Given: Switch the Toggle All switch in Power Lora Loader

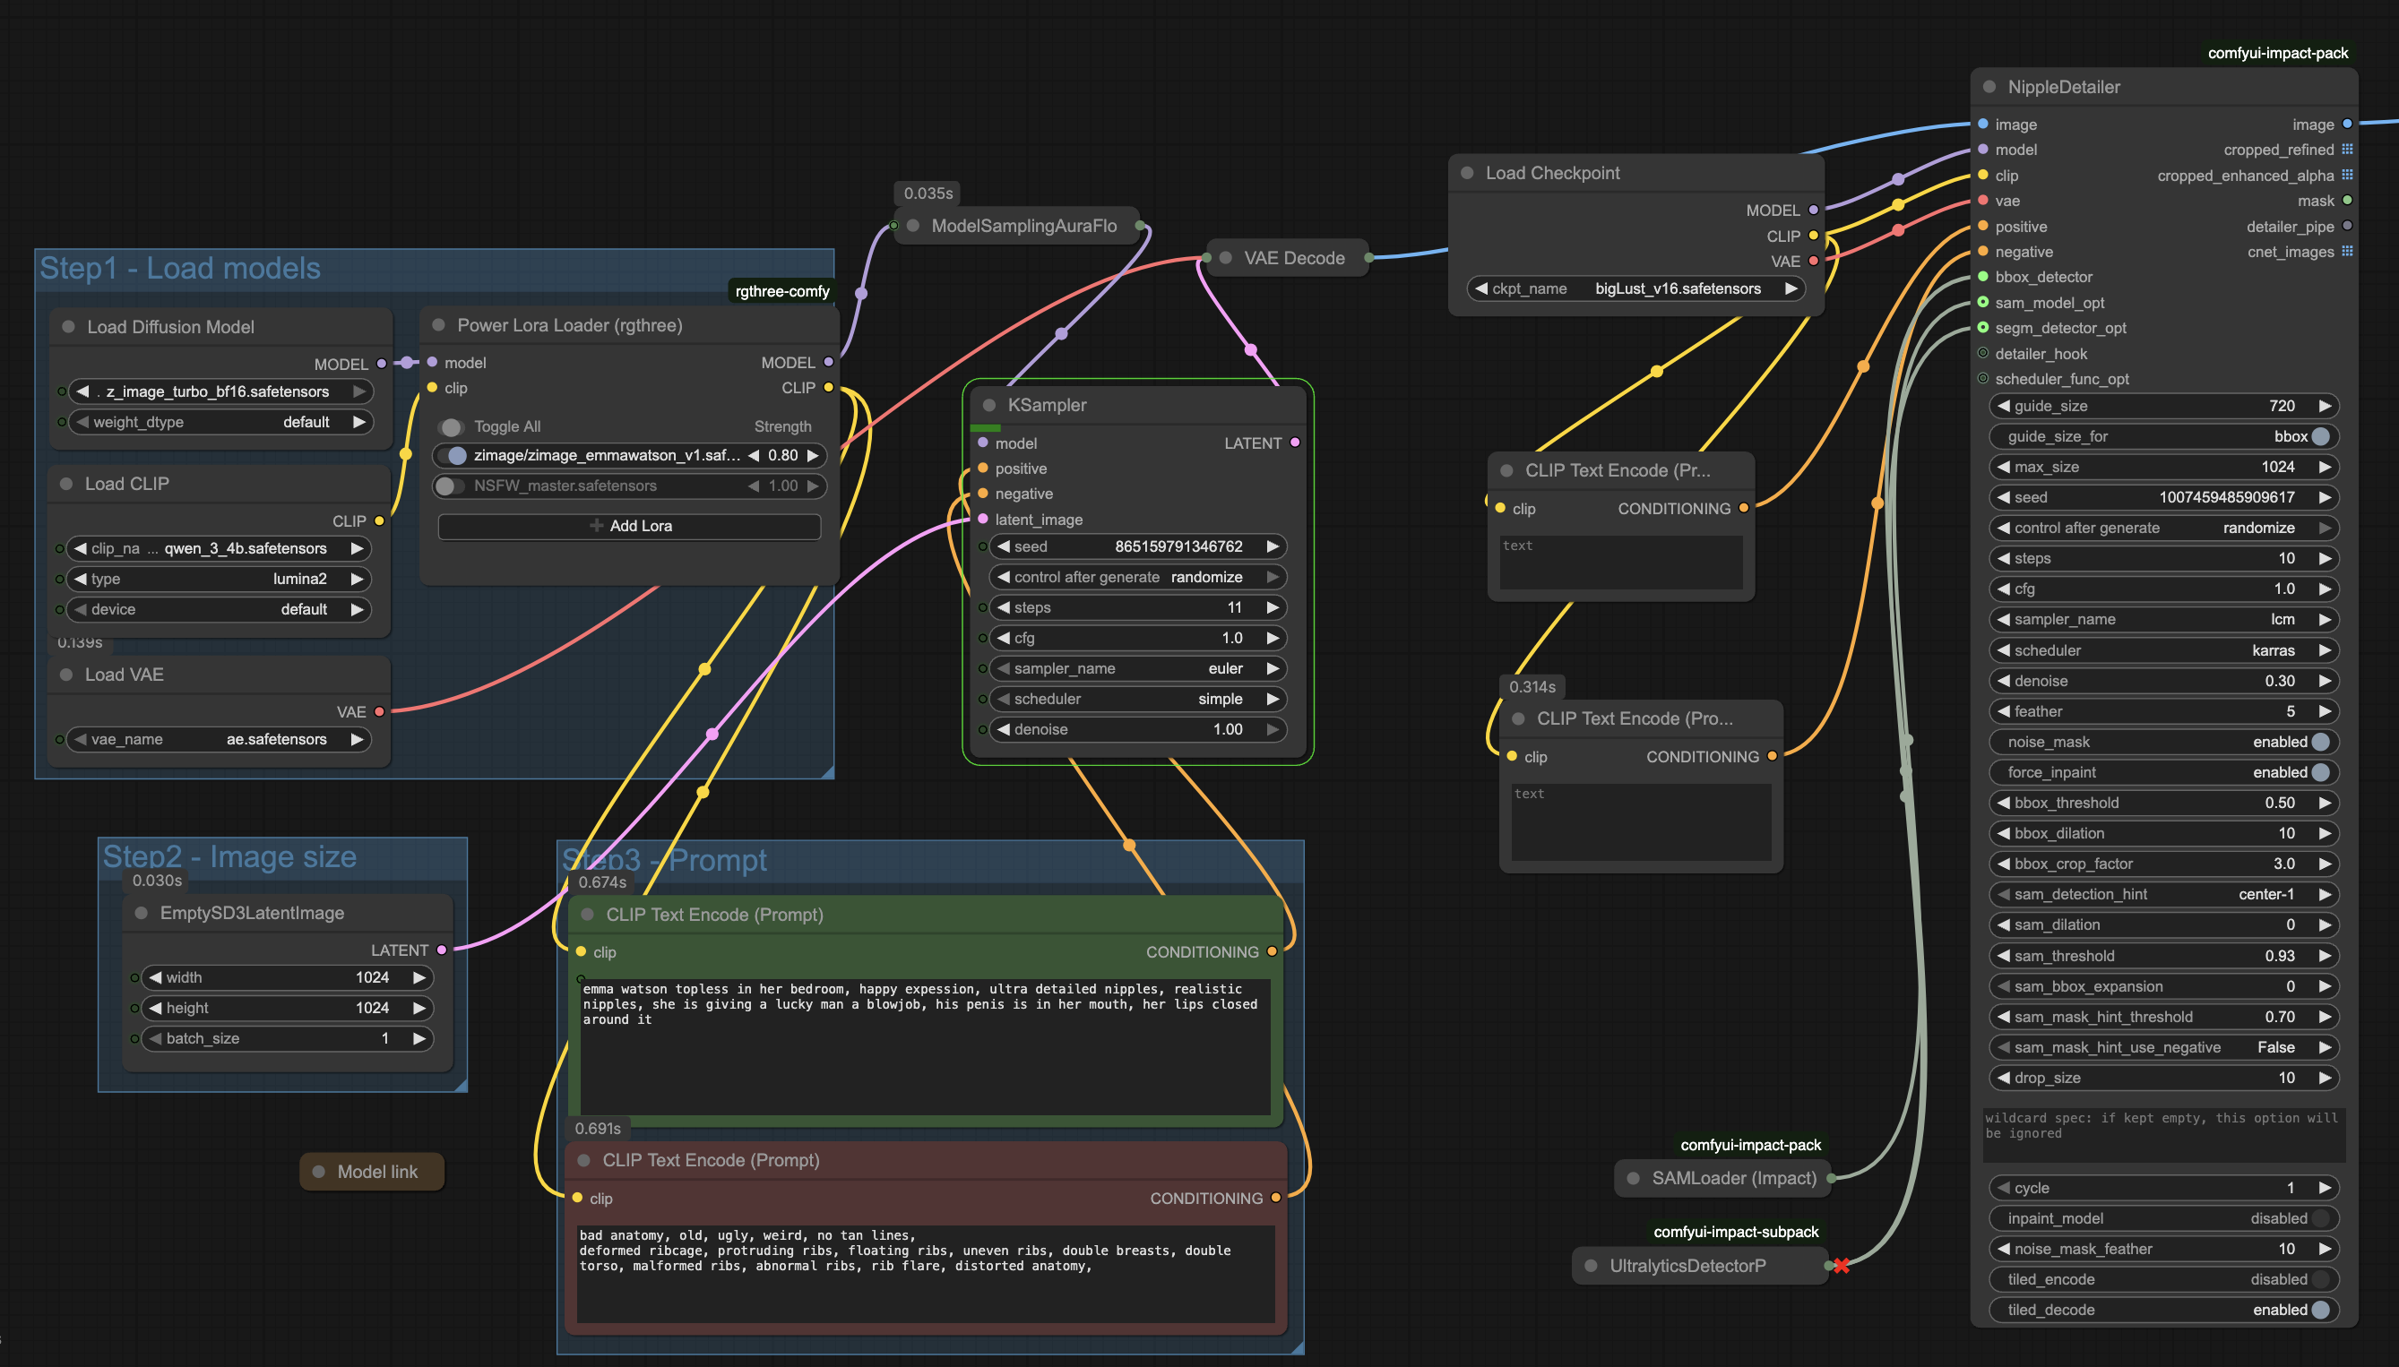Looking at the screenshot, I should (x=452, y=427).
